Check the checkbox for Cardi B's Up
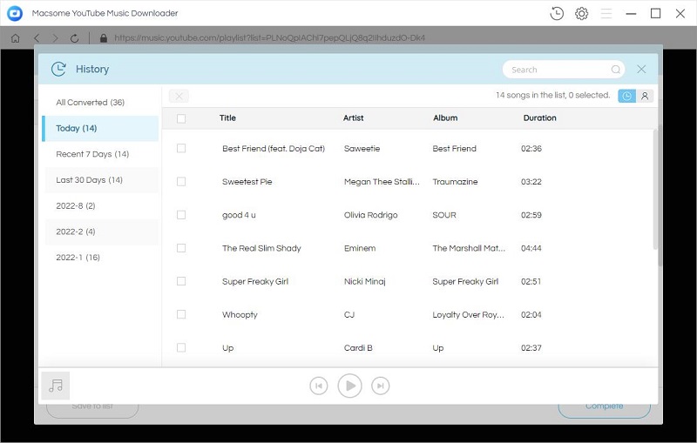 (181, 347)
